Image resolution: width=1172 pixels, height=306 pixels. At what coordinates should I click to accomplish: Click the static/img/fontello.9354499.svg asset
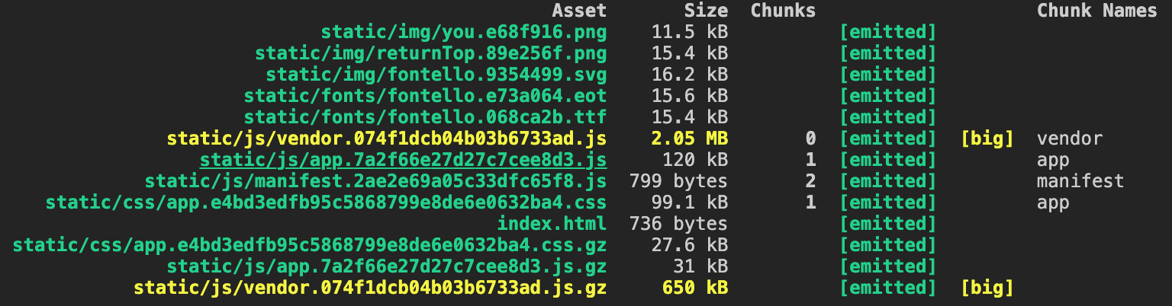click(x=436, y=75)
